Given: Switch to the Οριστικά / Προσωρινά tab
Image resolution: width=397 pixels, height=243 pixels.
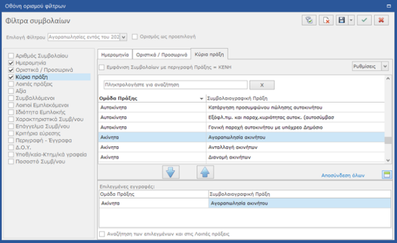Looking at the screenshot, I should [162, 53].
